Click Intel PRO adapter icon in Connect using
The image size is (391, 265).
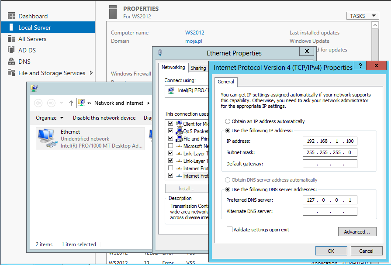click(x=171, y=90)
